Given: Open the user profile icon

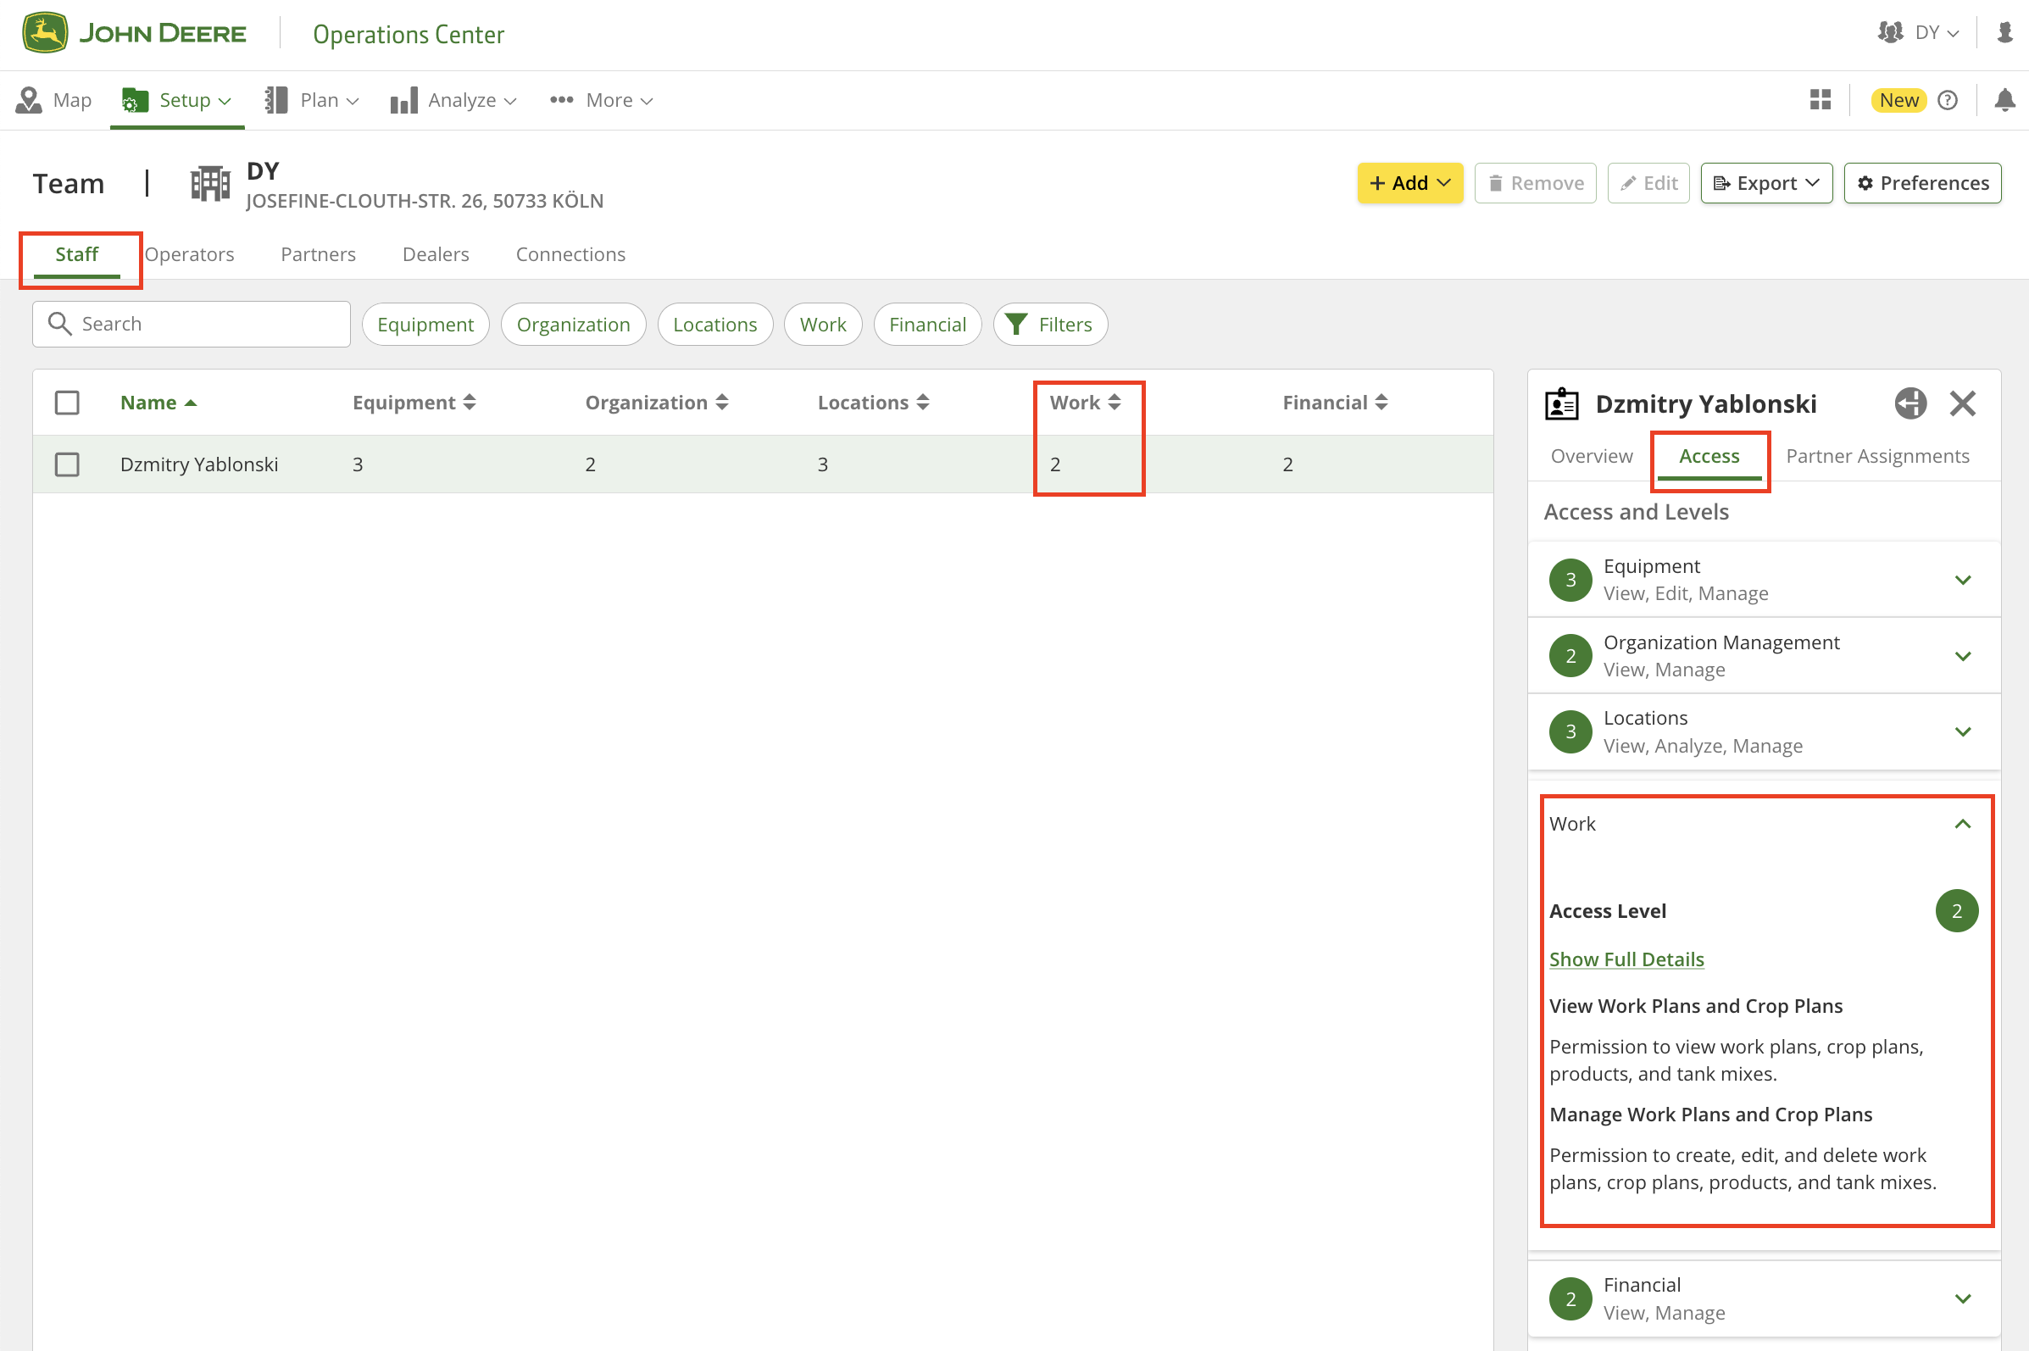Looking at the screenshot, I should 2004,33.
